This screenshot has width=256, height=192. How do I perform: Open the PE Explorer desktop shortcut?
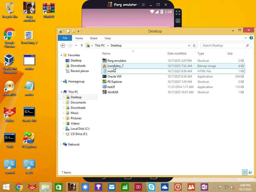pyautogui.click(x=29, y=140)
